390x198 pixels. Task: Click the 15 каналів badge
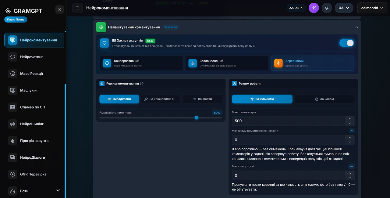[170, 27]
